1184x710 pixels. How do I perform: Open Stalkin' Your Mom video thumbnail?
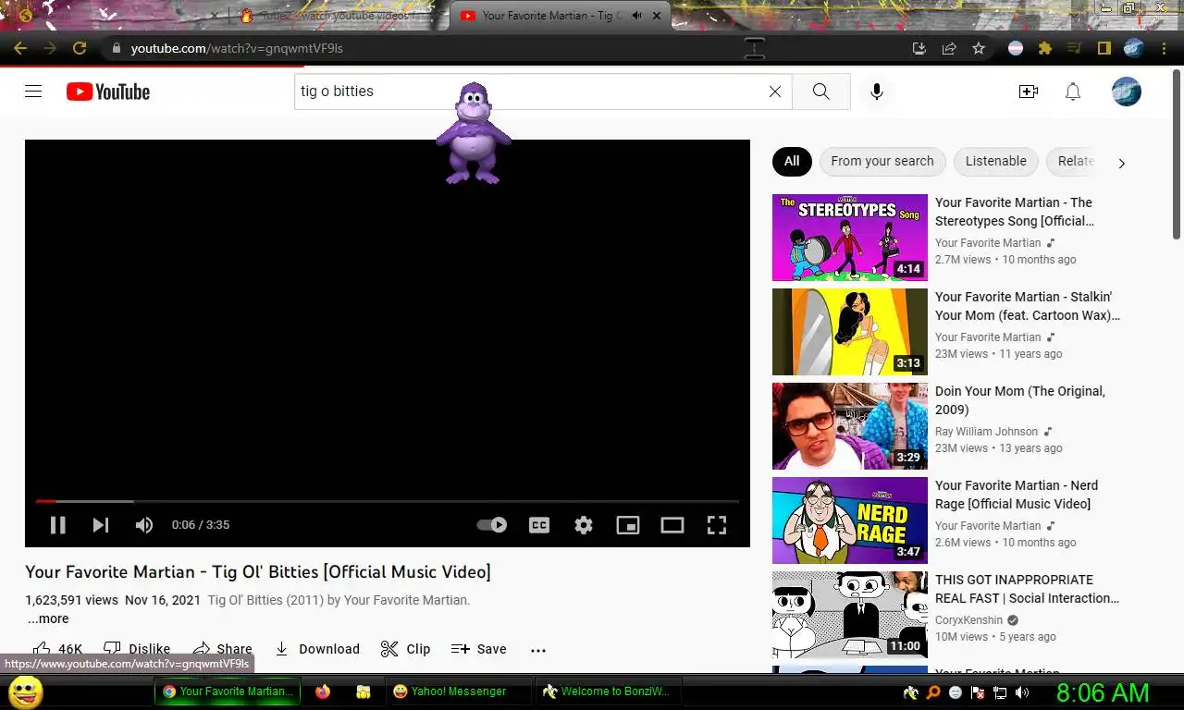tap(850, 332)
